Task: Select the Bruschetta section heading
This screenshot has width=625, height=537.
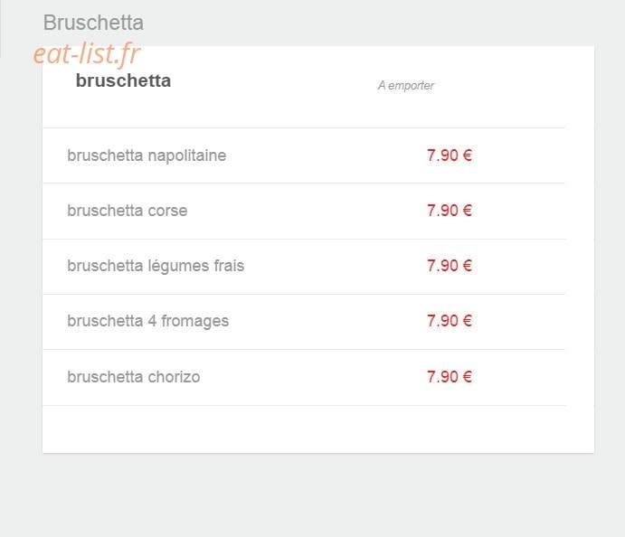Action: pyautogui.click(x=93, y=23)
